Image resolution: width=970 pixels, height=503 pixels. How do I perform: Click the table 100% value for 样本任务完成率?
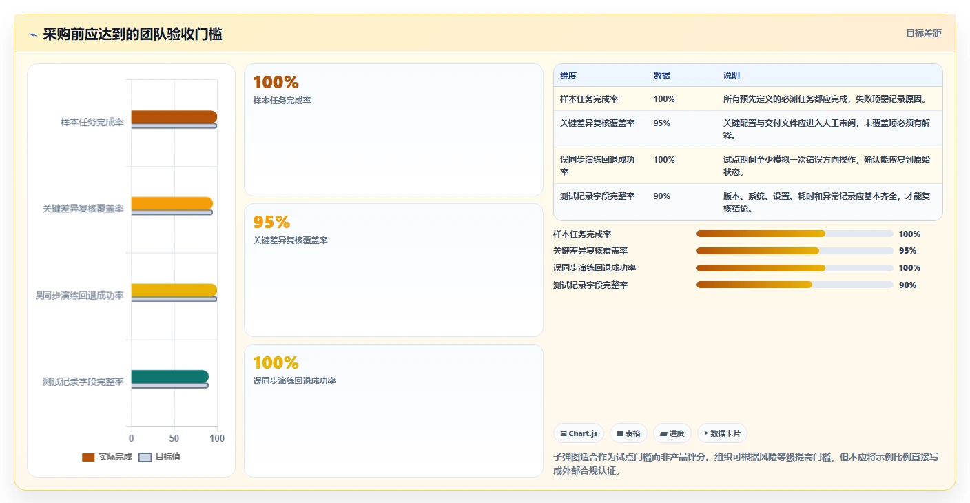point(664,99)
